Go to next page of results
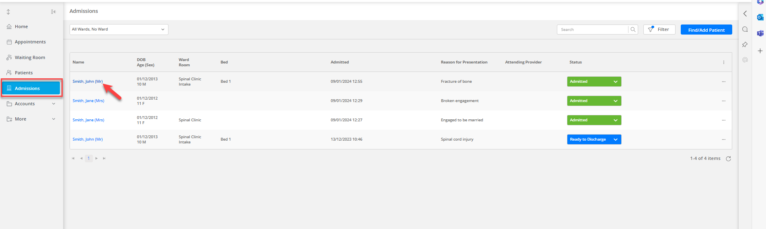 point(97,158)
